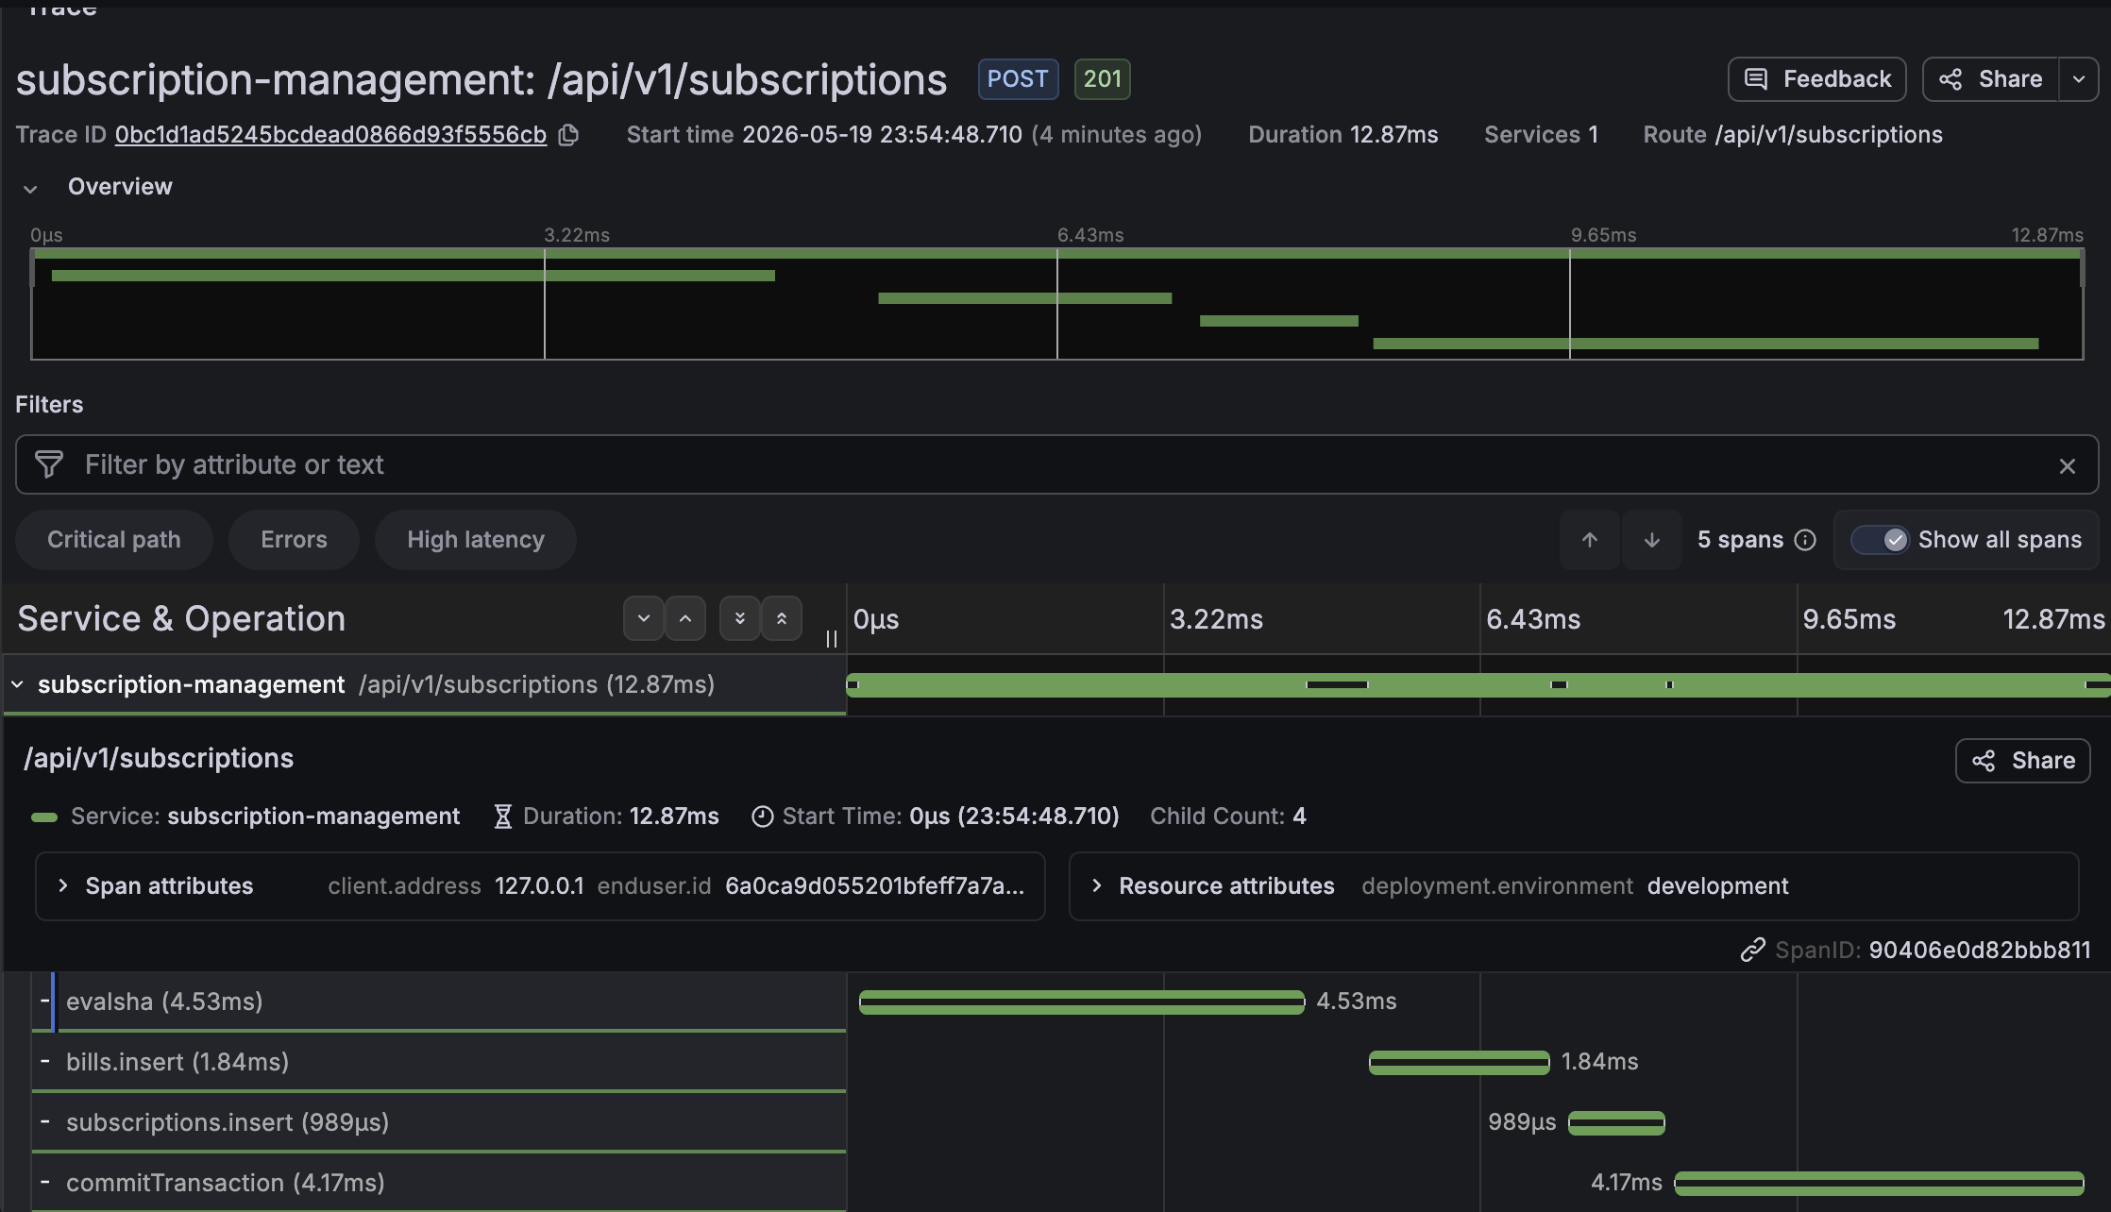
Task: Clear the filter with the X icon
Action: click(x=2067, y=465)
